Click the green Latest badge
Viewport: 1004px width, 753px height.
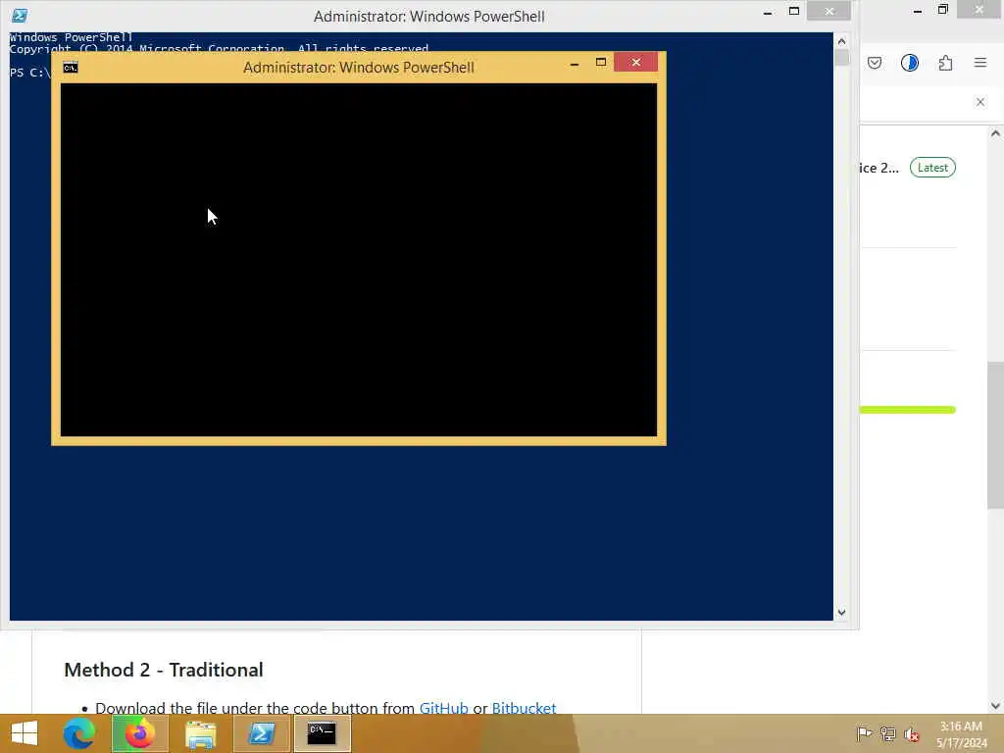click(x=932, y=168)
